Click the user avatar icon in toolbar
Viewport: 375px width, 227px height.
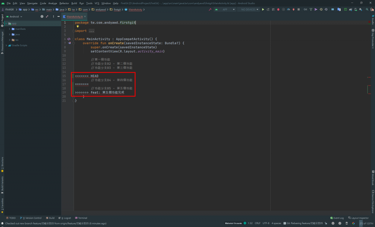click(372, 10)
